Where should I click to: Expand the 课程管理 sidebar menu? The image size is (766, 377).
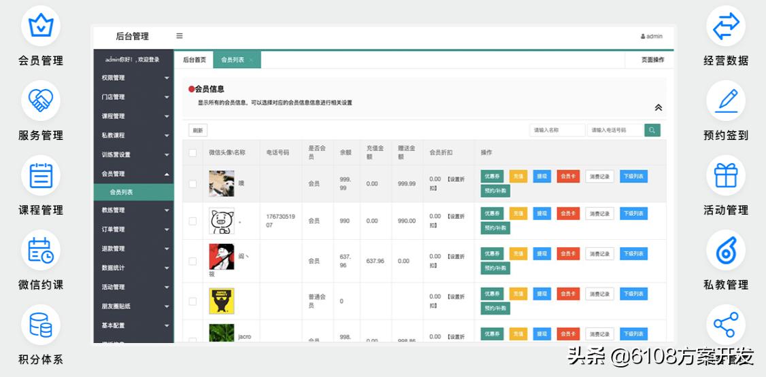point(133,116)
